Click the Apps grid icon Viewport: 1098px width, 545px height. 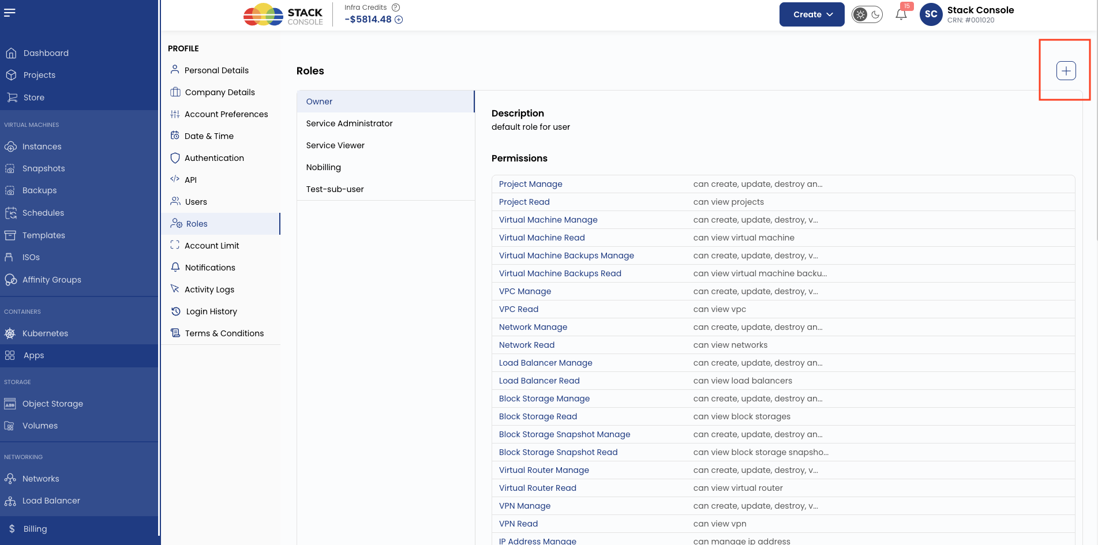click(10, 355)
